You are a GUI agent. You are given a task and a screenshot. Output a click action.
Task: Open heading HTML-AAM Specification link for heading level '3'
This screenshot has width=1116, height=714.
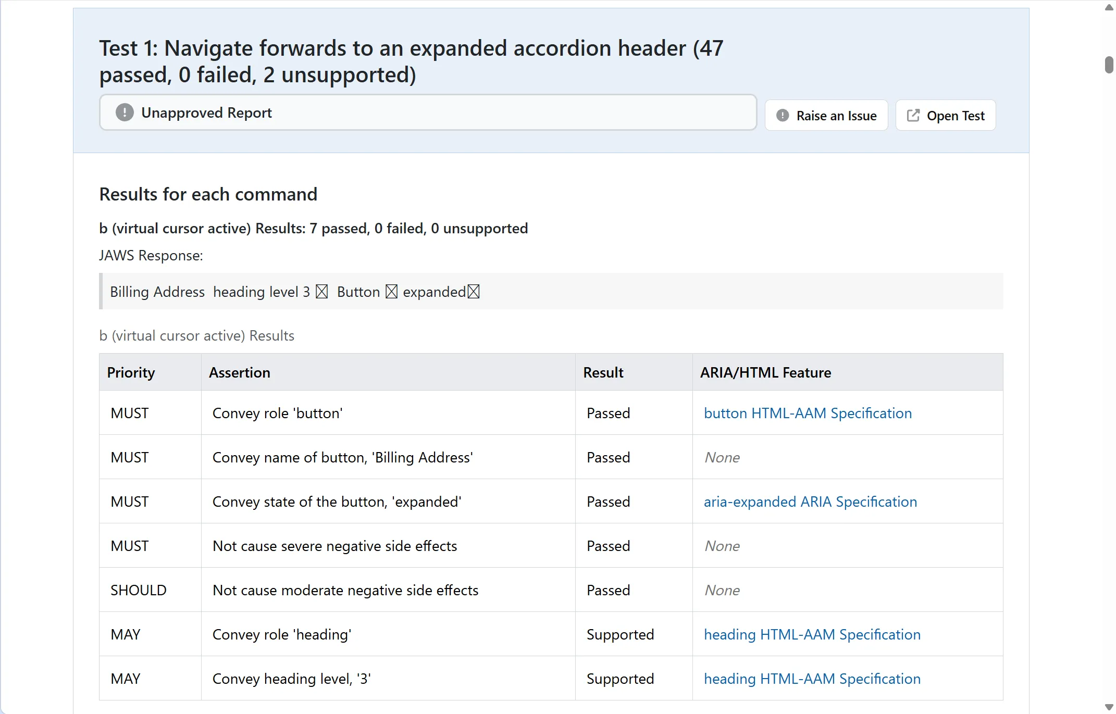coord(812,679)
